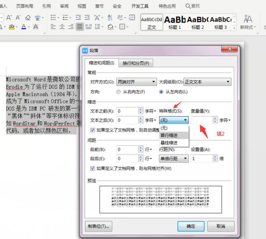Click the borders icon in ribbon
Screen dimensions: 266x239
(x=122, y=27)
